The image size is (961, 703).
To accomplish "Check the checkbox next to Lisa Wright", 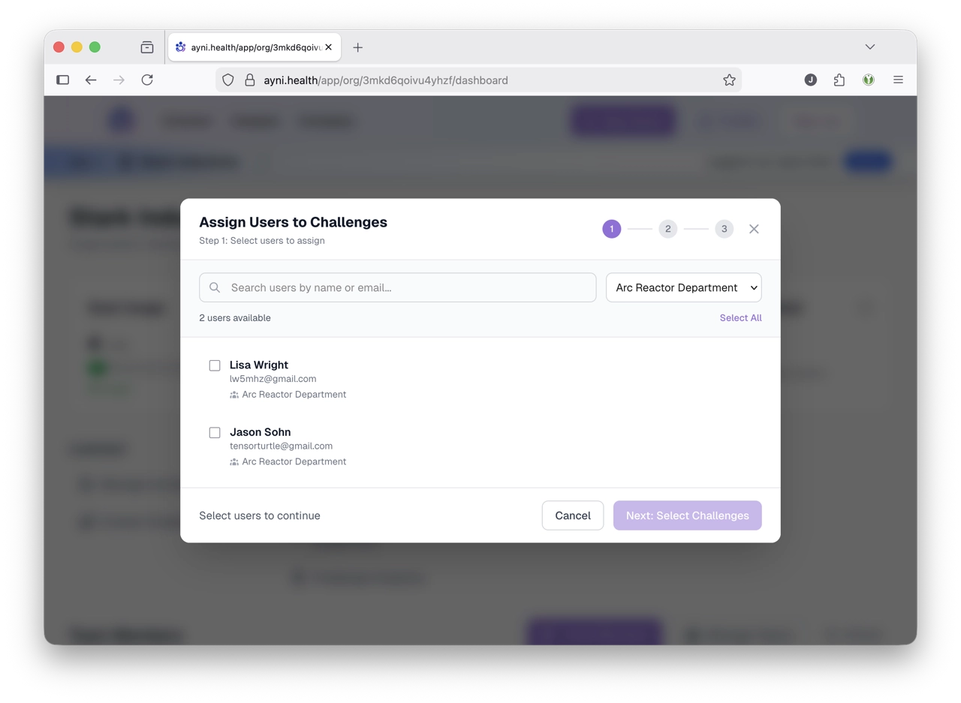I will coord(215,365).
